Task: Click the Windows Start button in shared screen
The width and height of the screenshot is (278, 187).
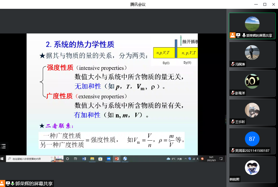Action: tap(2, 159)
